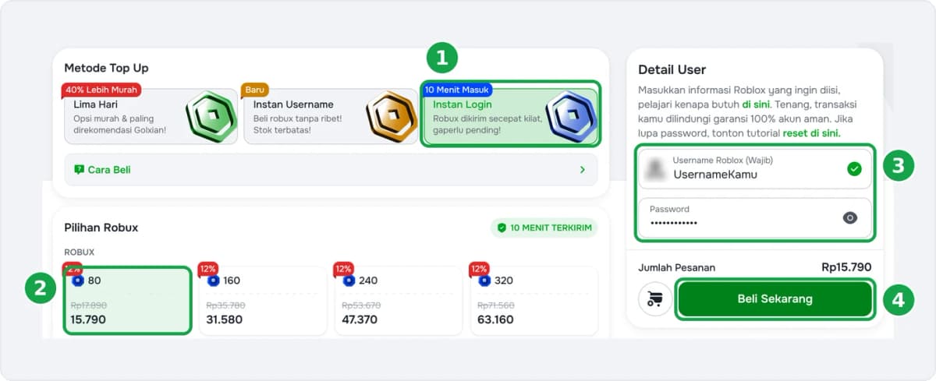Click the 12% discount tag on 320 package
This screenshot has width=936, height=381.
(480, 269)
